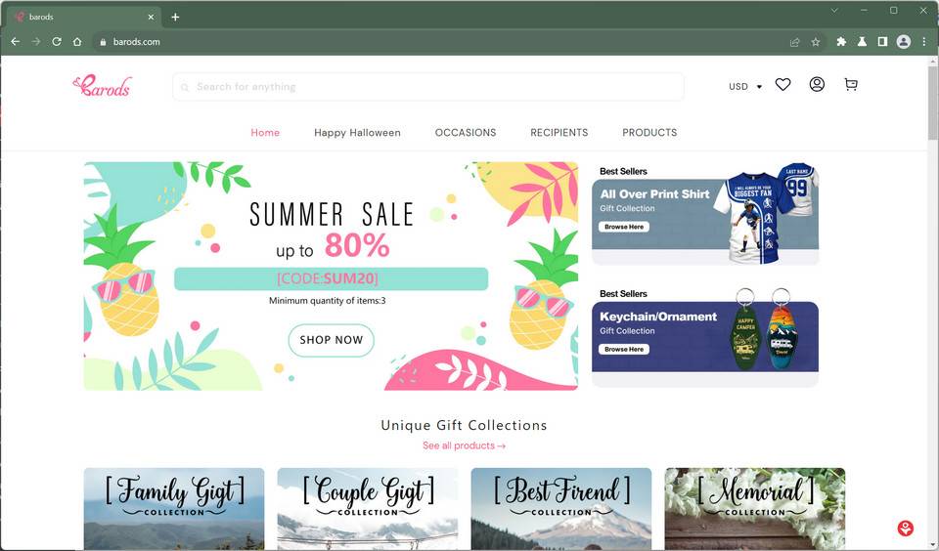Click the Barods logo
The width and height of the screenshot is (939, 551).
click(102, 86)
